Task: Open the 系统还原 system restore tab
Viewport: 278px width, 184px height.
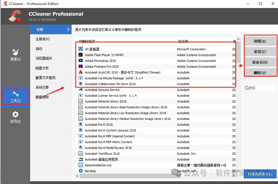Action: [51, 87]
